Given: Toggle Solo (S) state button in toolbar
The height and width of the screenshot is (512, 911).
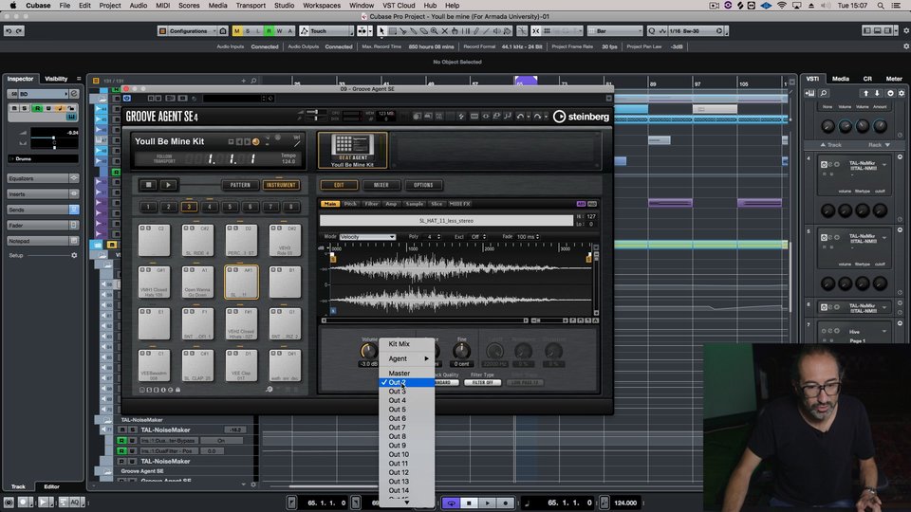Looking at the screenshot, I should tap(248, 30).
